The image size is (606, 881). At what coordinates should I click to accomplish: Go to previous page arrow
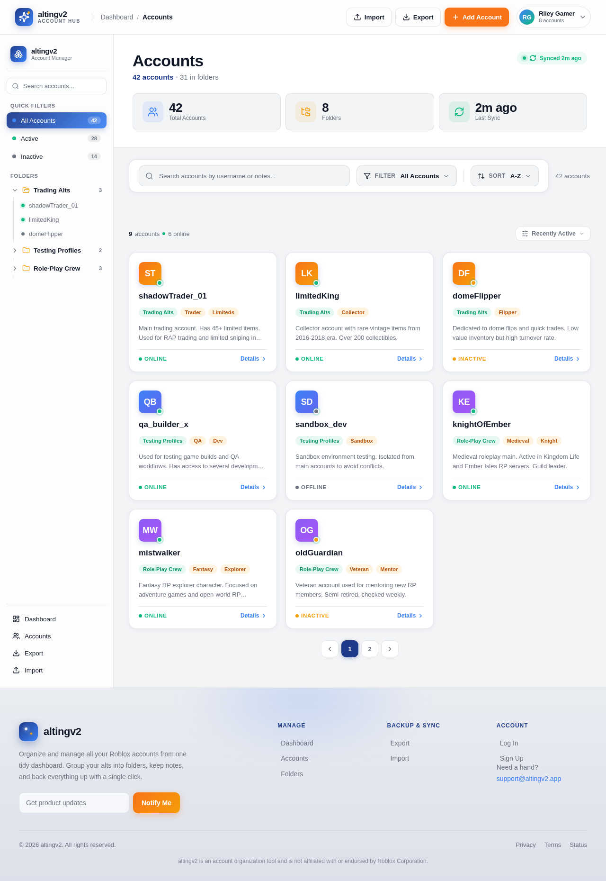(330, 649)
